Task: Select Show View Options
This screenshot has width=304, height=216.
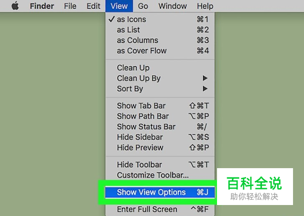Action: (x=160, y=192)
